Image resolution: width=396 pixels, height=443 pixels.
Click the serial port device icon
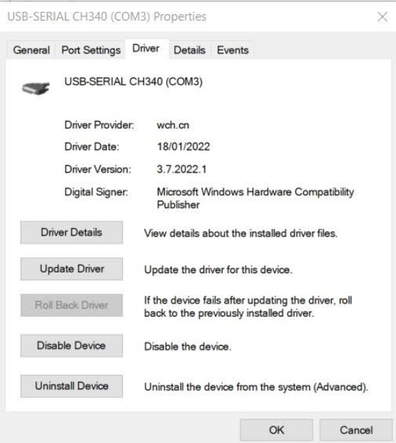(x=35, y=88)
